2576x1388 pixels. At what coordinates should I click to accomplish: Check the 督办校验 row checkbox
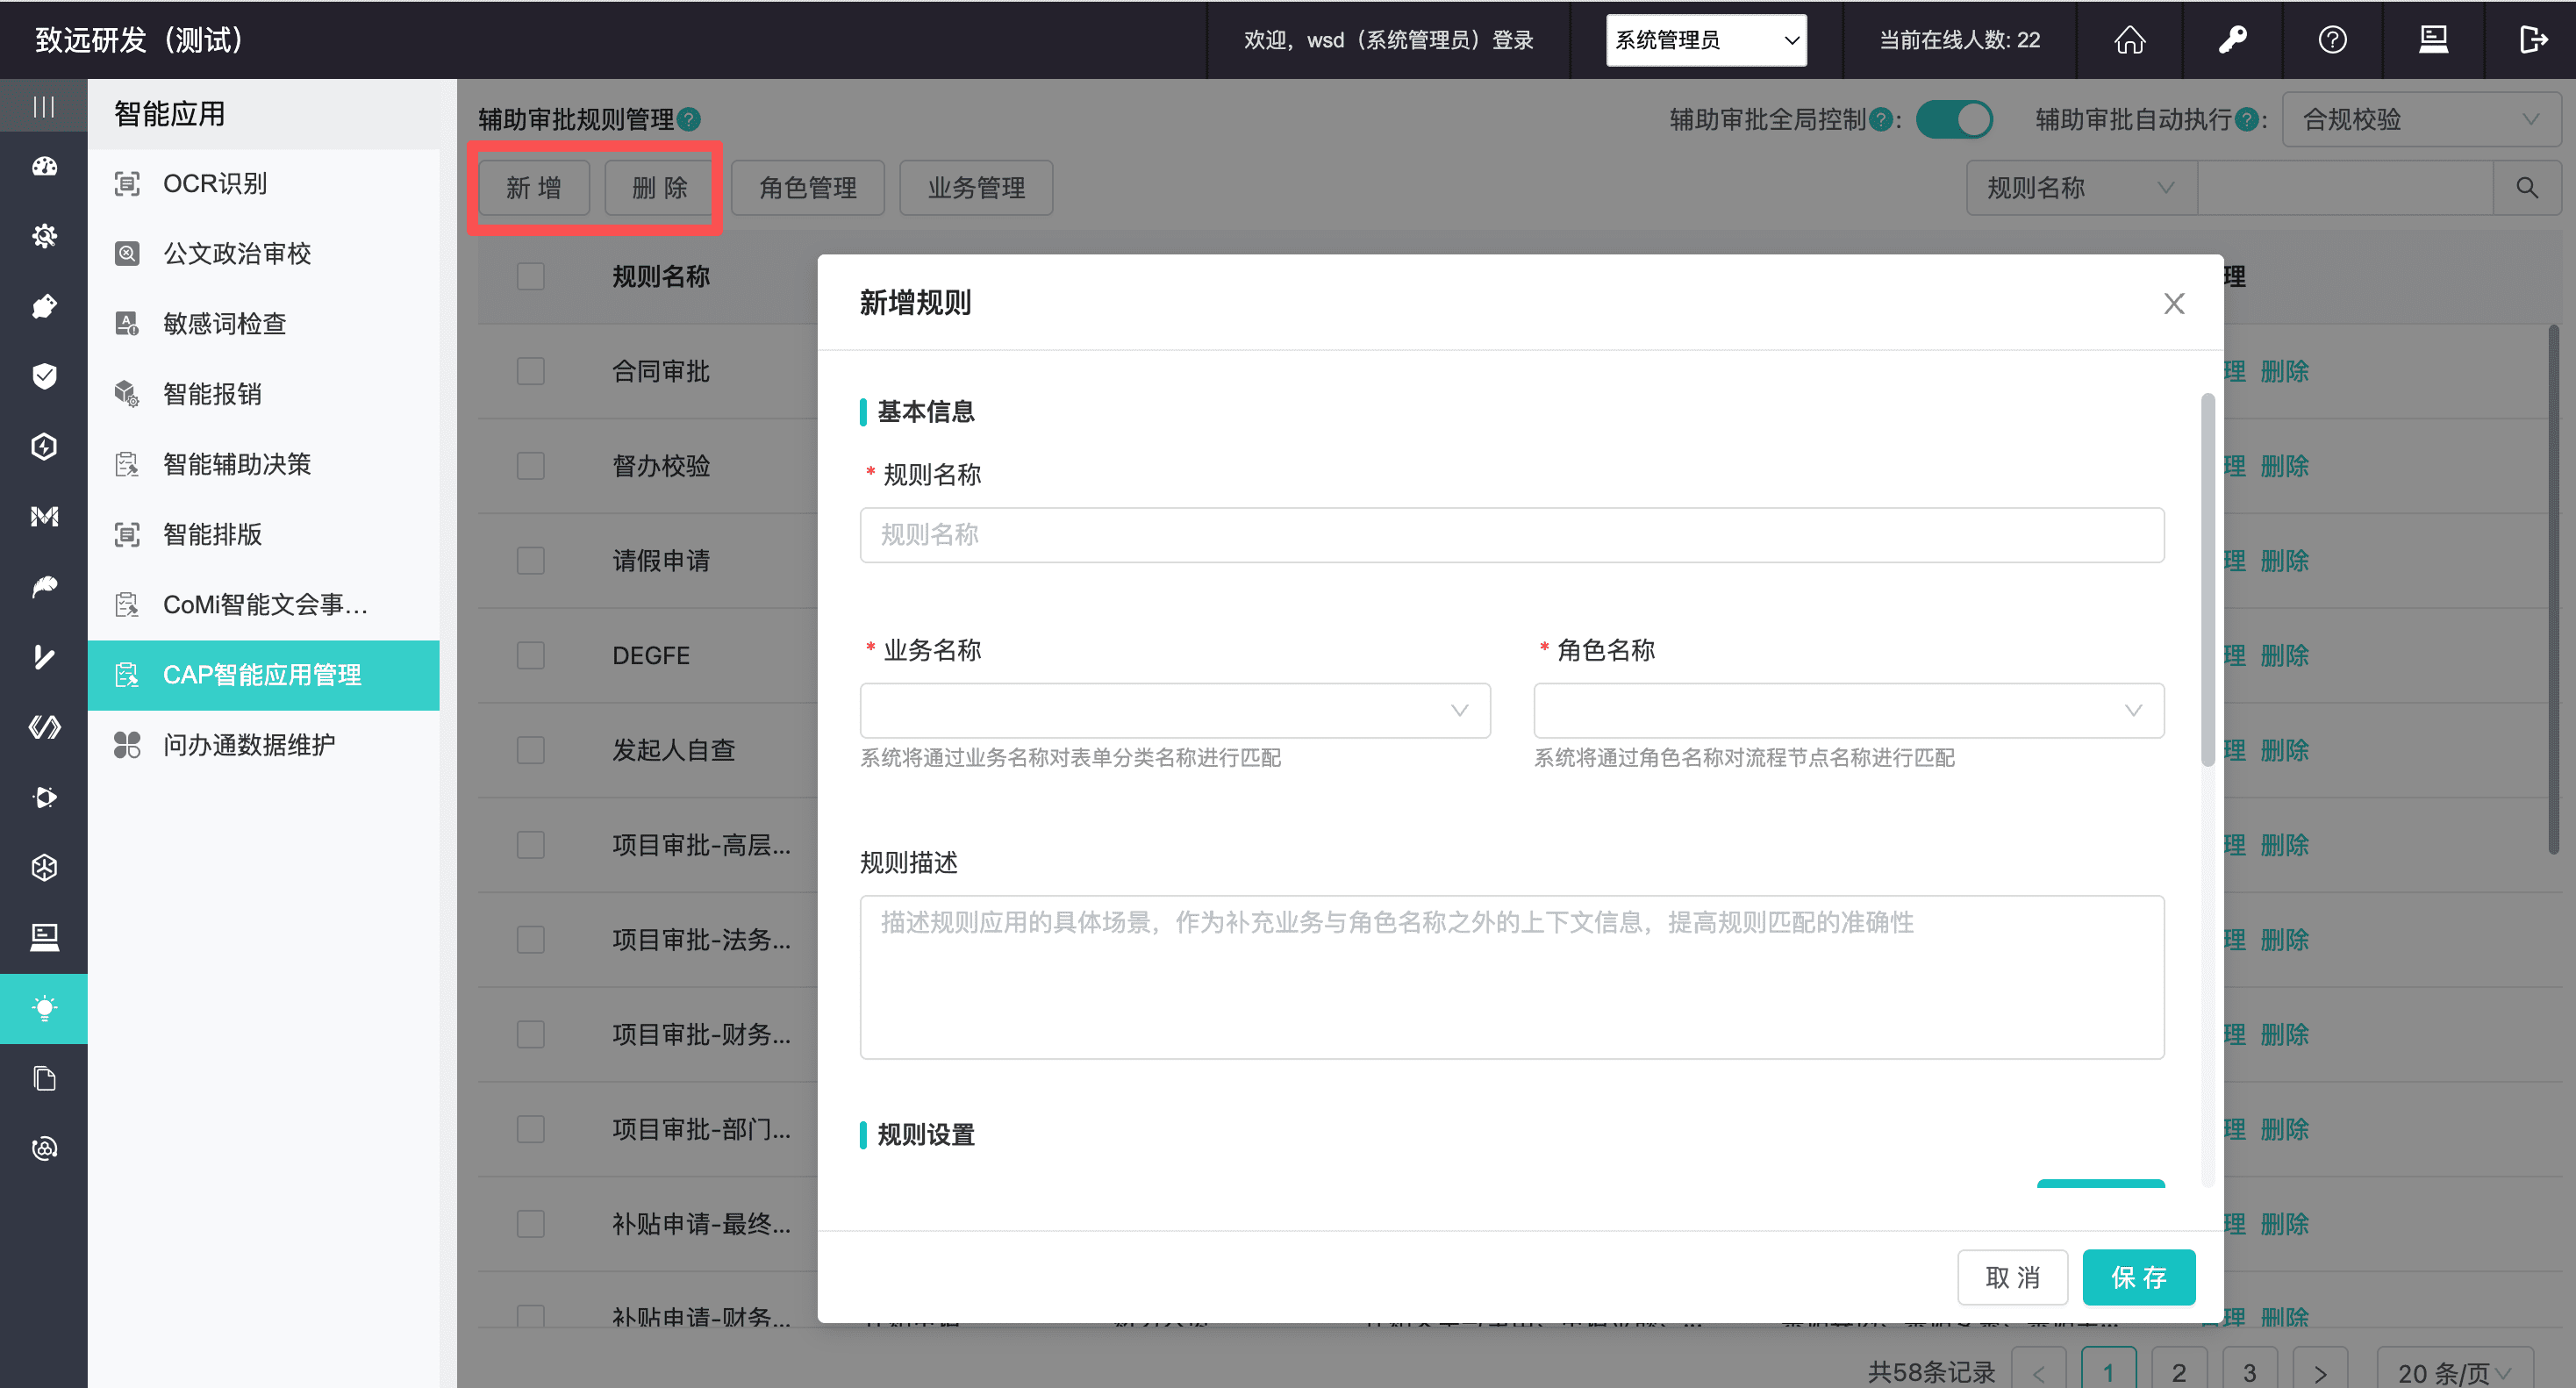(531, 466)
